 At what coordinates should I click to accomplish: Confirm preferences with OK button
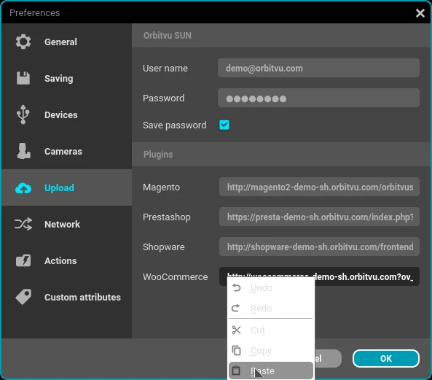(x=386, y=359)
